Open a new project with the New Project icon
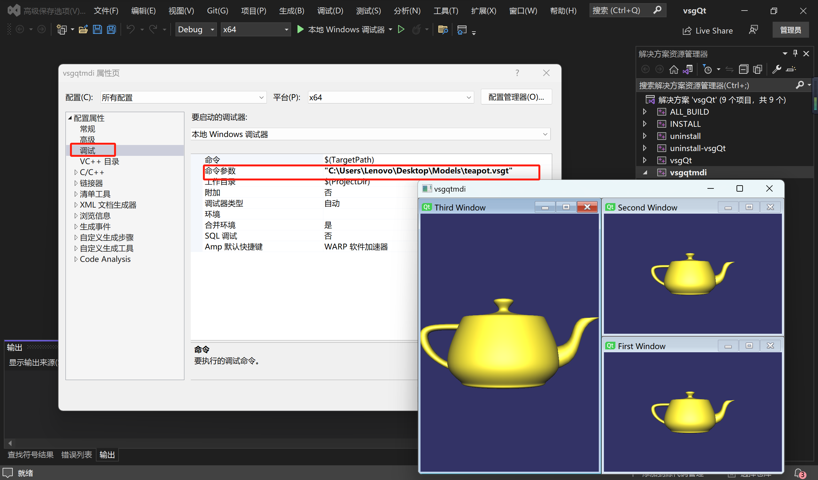 [x=62, y=29]
